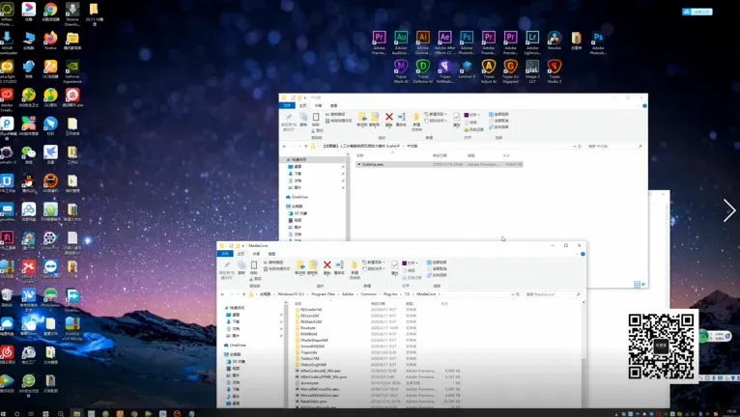Click Move-to icon in MediaCore ribbon

click(300, 267)
